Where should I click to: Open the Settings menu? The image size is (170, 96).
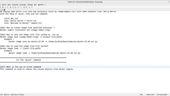coord(30,5)
